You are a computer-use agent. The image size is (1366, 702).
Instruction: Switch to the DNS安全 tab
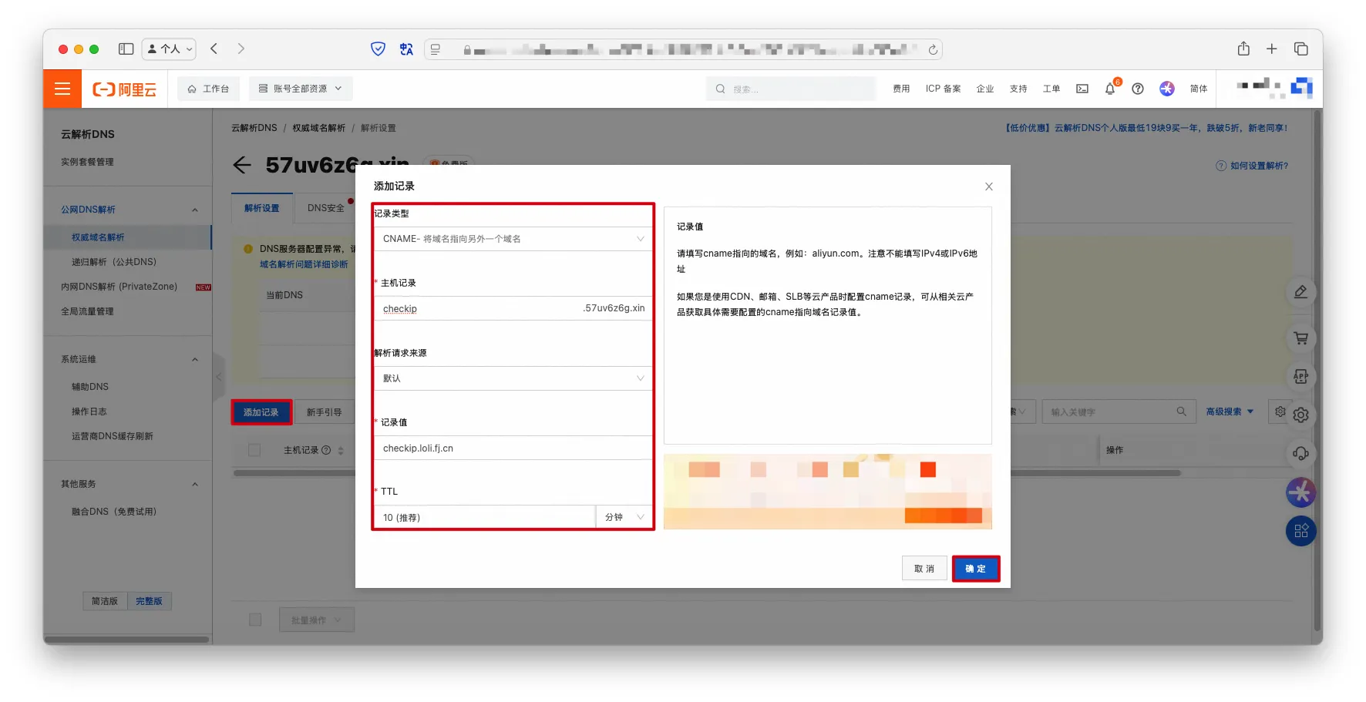pos(325,208)
